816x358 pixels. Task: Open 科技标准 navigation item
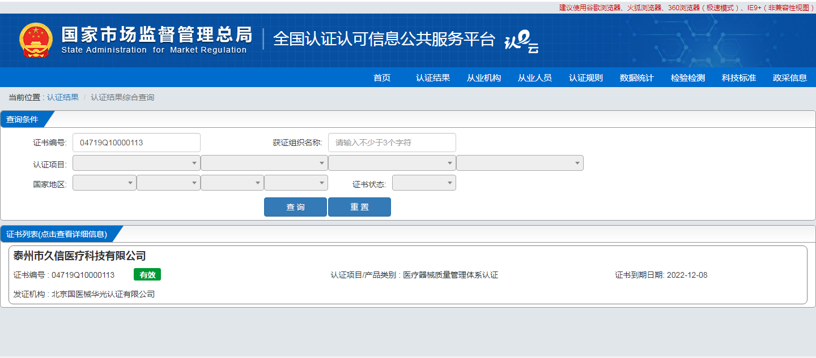tap(739, 78)
